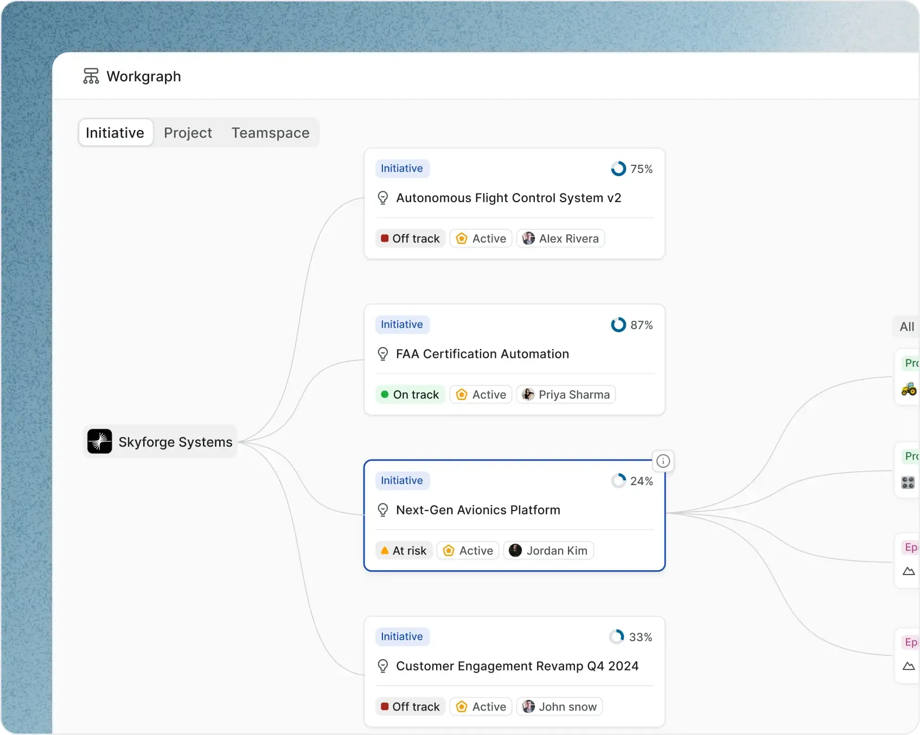Click the Workgraph app icon

point(91,76)
